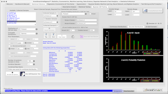This screenshot has width=168, height=94.
Task: Toggle the Closed checkbox
Action: click(90, 14)
